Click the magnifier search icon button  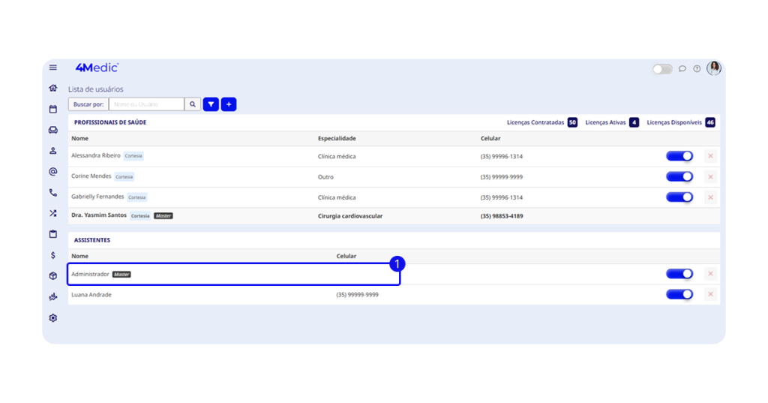point(193,104)
